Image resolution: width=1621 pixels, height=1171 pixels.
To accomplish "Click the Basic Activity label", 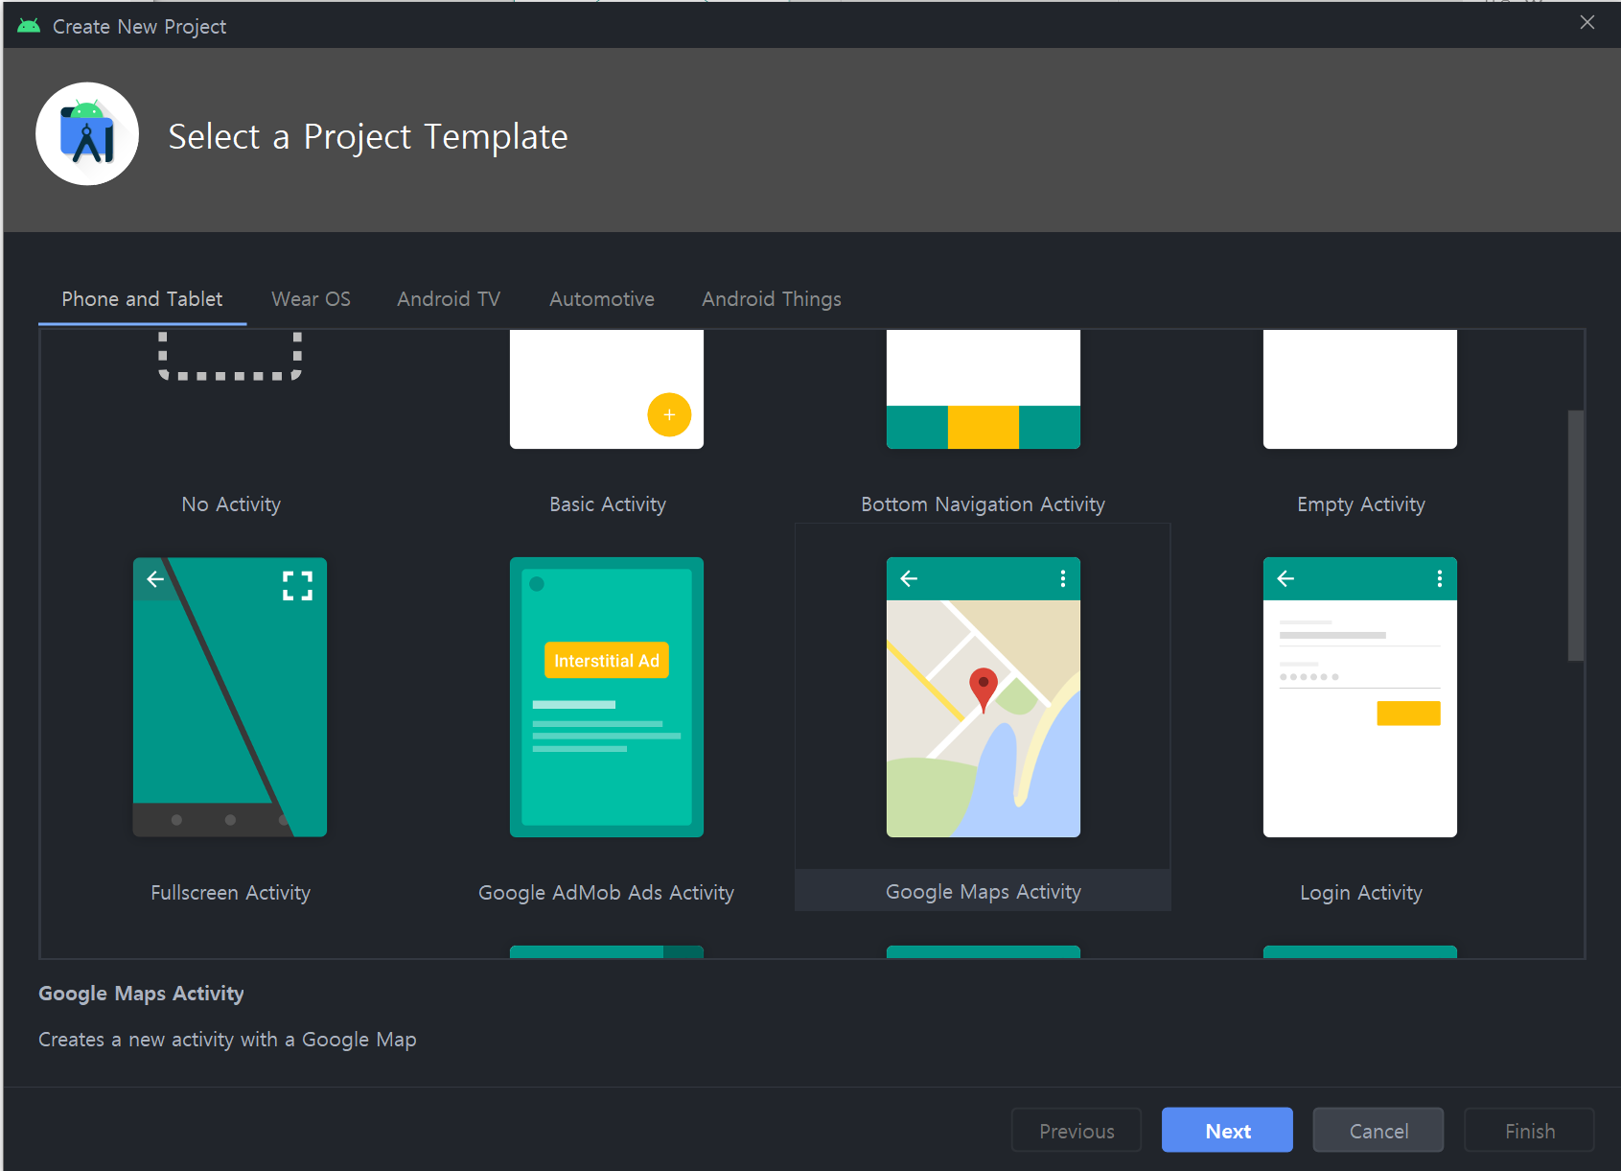I will tap(608, 504).
